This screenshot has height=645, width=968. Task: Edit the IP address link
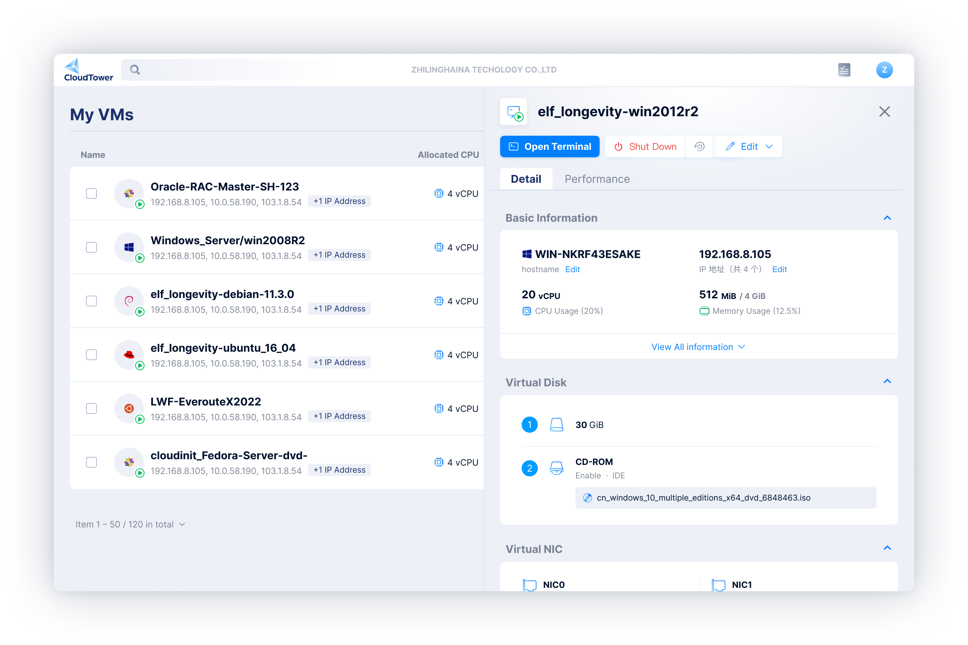779,269
